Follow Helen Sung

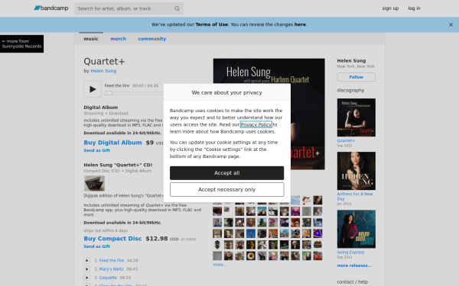(356, 77)
